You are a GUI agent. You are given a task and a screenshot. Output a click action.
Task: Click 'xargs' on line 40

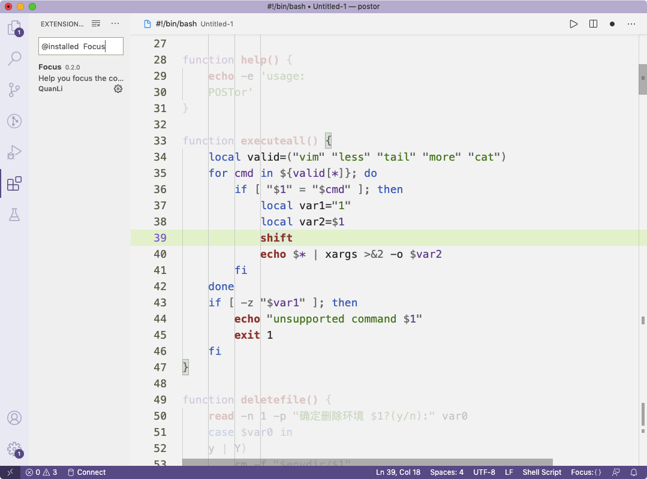(x=341, y=254)
